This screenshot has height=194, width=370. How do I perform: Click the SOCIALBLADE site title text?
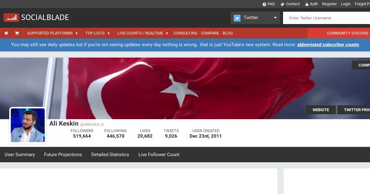45,18
